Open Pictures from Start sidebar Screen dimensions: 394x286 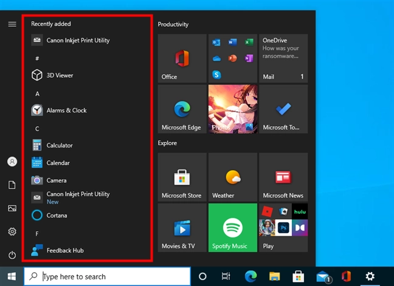point(12,208)
